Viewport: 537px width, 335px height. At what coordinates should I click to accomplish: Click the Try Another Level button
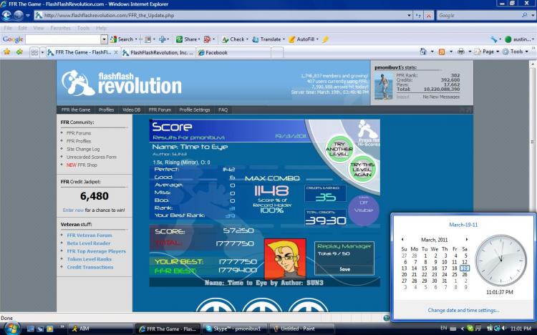tap(339, 150)
